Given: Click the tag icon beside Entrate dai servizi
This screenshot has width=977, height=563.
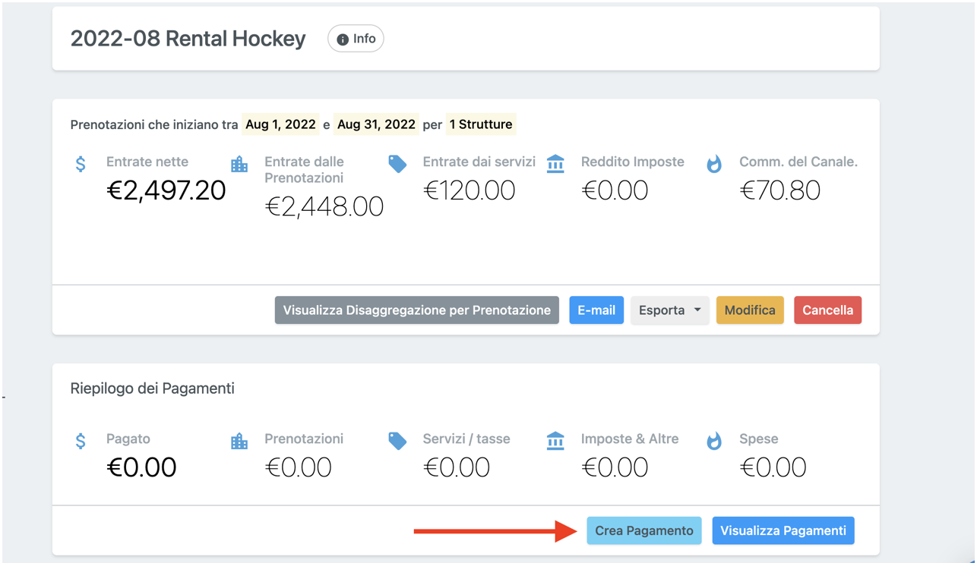Looking at the screenshot, I should [x=397, y=164].
